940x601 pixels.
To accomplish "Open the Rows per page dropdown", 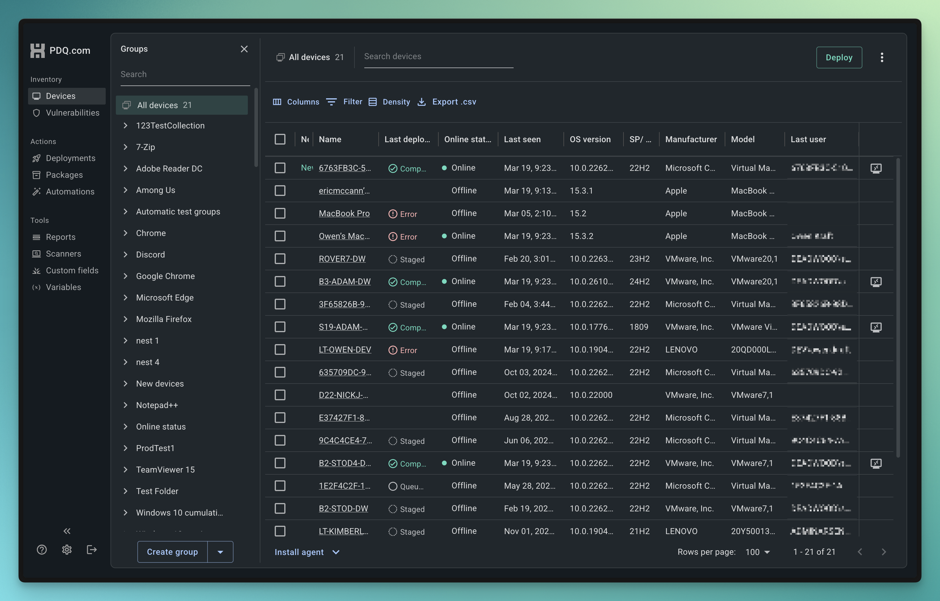I will coord(757,552).
